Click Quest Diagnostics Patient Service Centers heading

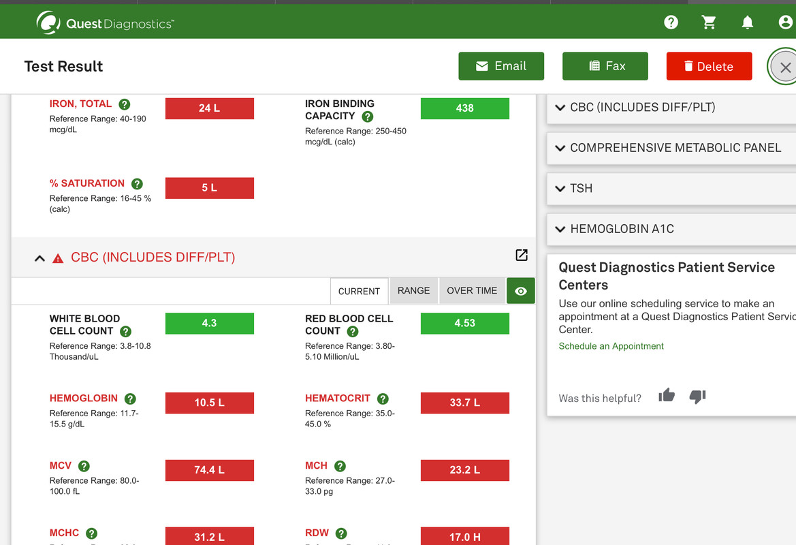[x=667, y=276]
